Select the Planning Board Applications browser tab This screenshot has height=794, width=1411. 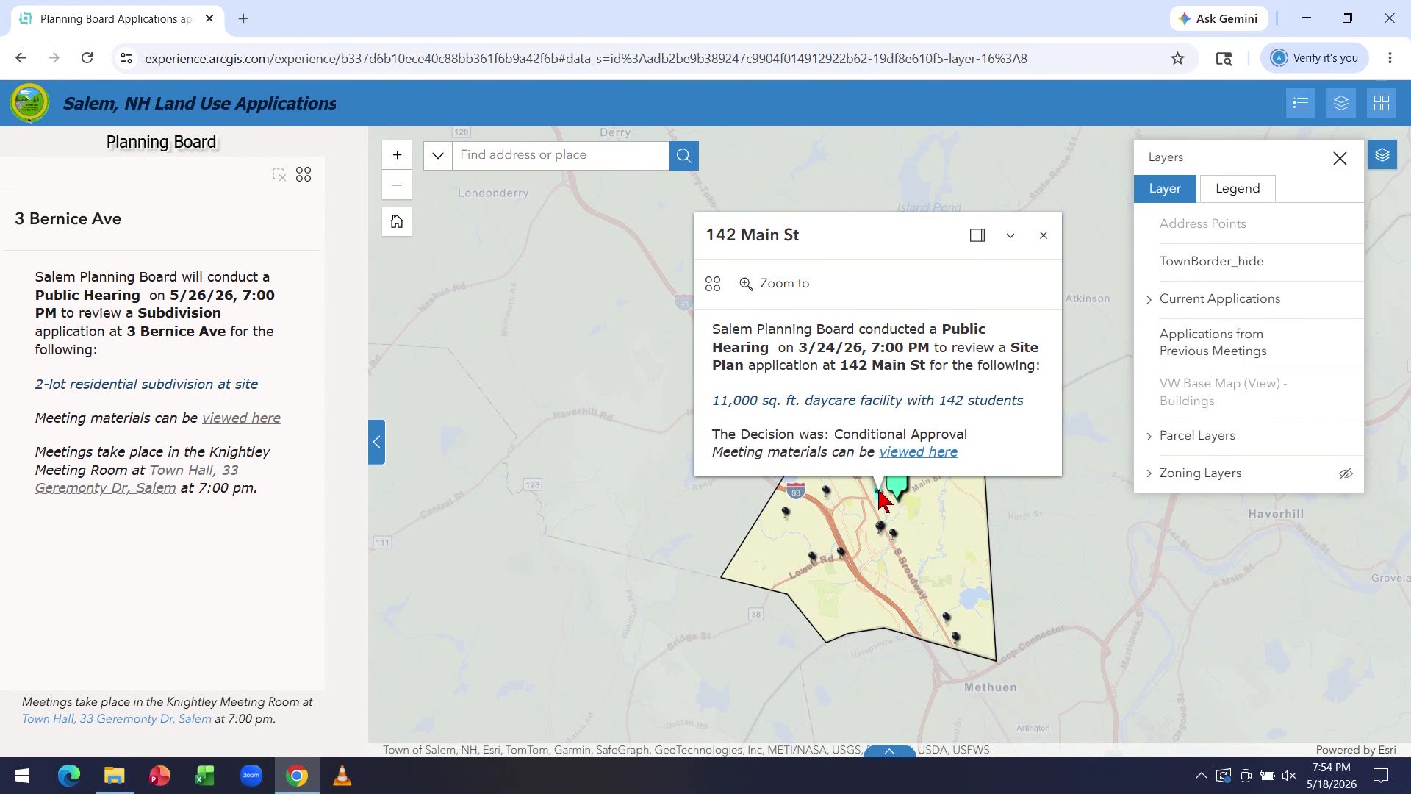(115, 19)
